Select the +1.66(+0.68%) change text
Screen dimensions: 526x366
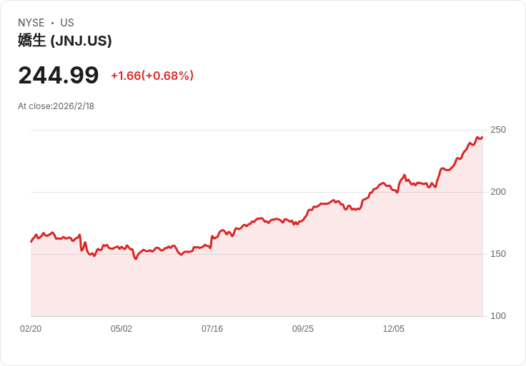click(152, 76)
